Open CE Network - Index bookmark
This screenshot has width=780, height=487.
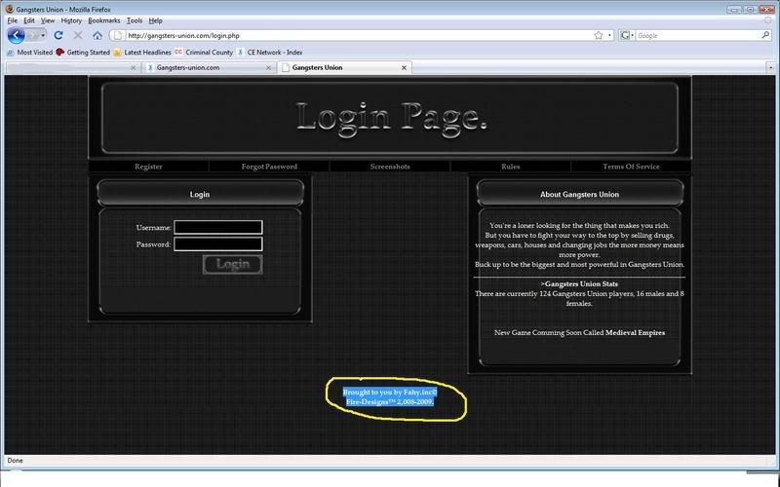(x=268, y=52)
